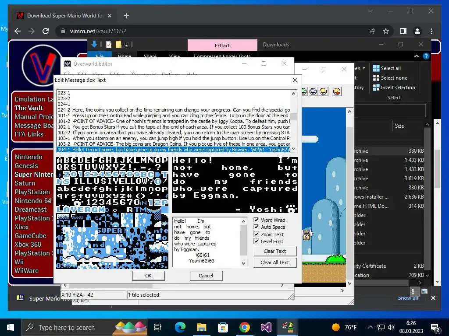Open the Share tab in Explorer ribbon
Image resolution: width=449 pixels, height=336 pixels.
150,56
